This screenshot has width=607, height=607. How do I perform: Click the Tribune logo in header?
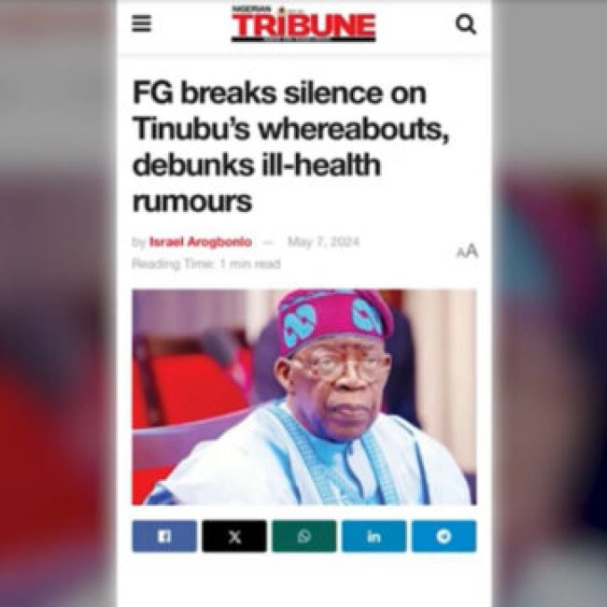pyautogui.click(x=303, y=26)
